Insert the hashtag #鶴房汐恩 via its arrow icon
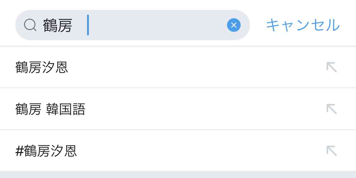 [331, 151]
